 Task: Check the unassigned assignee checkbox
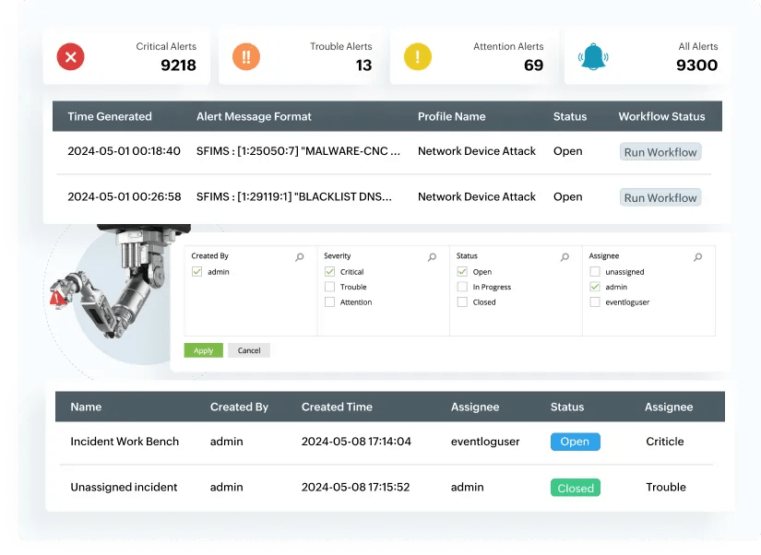click(595, 272)
